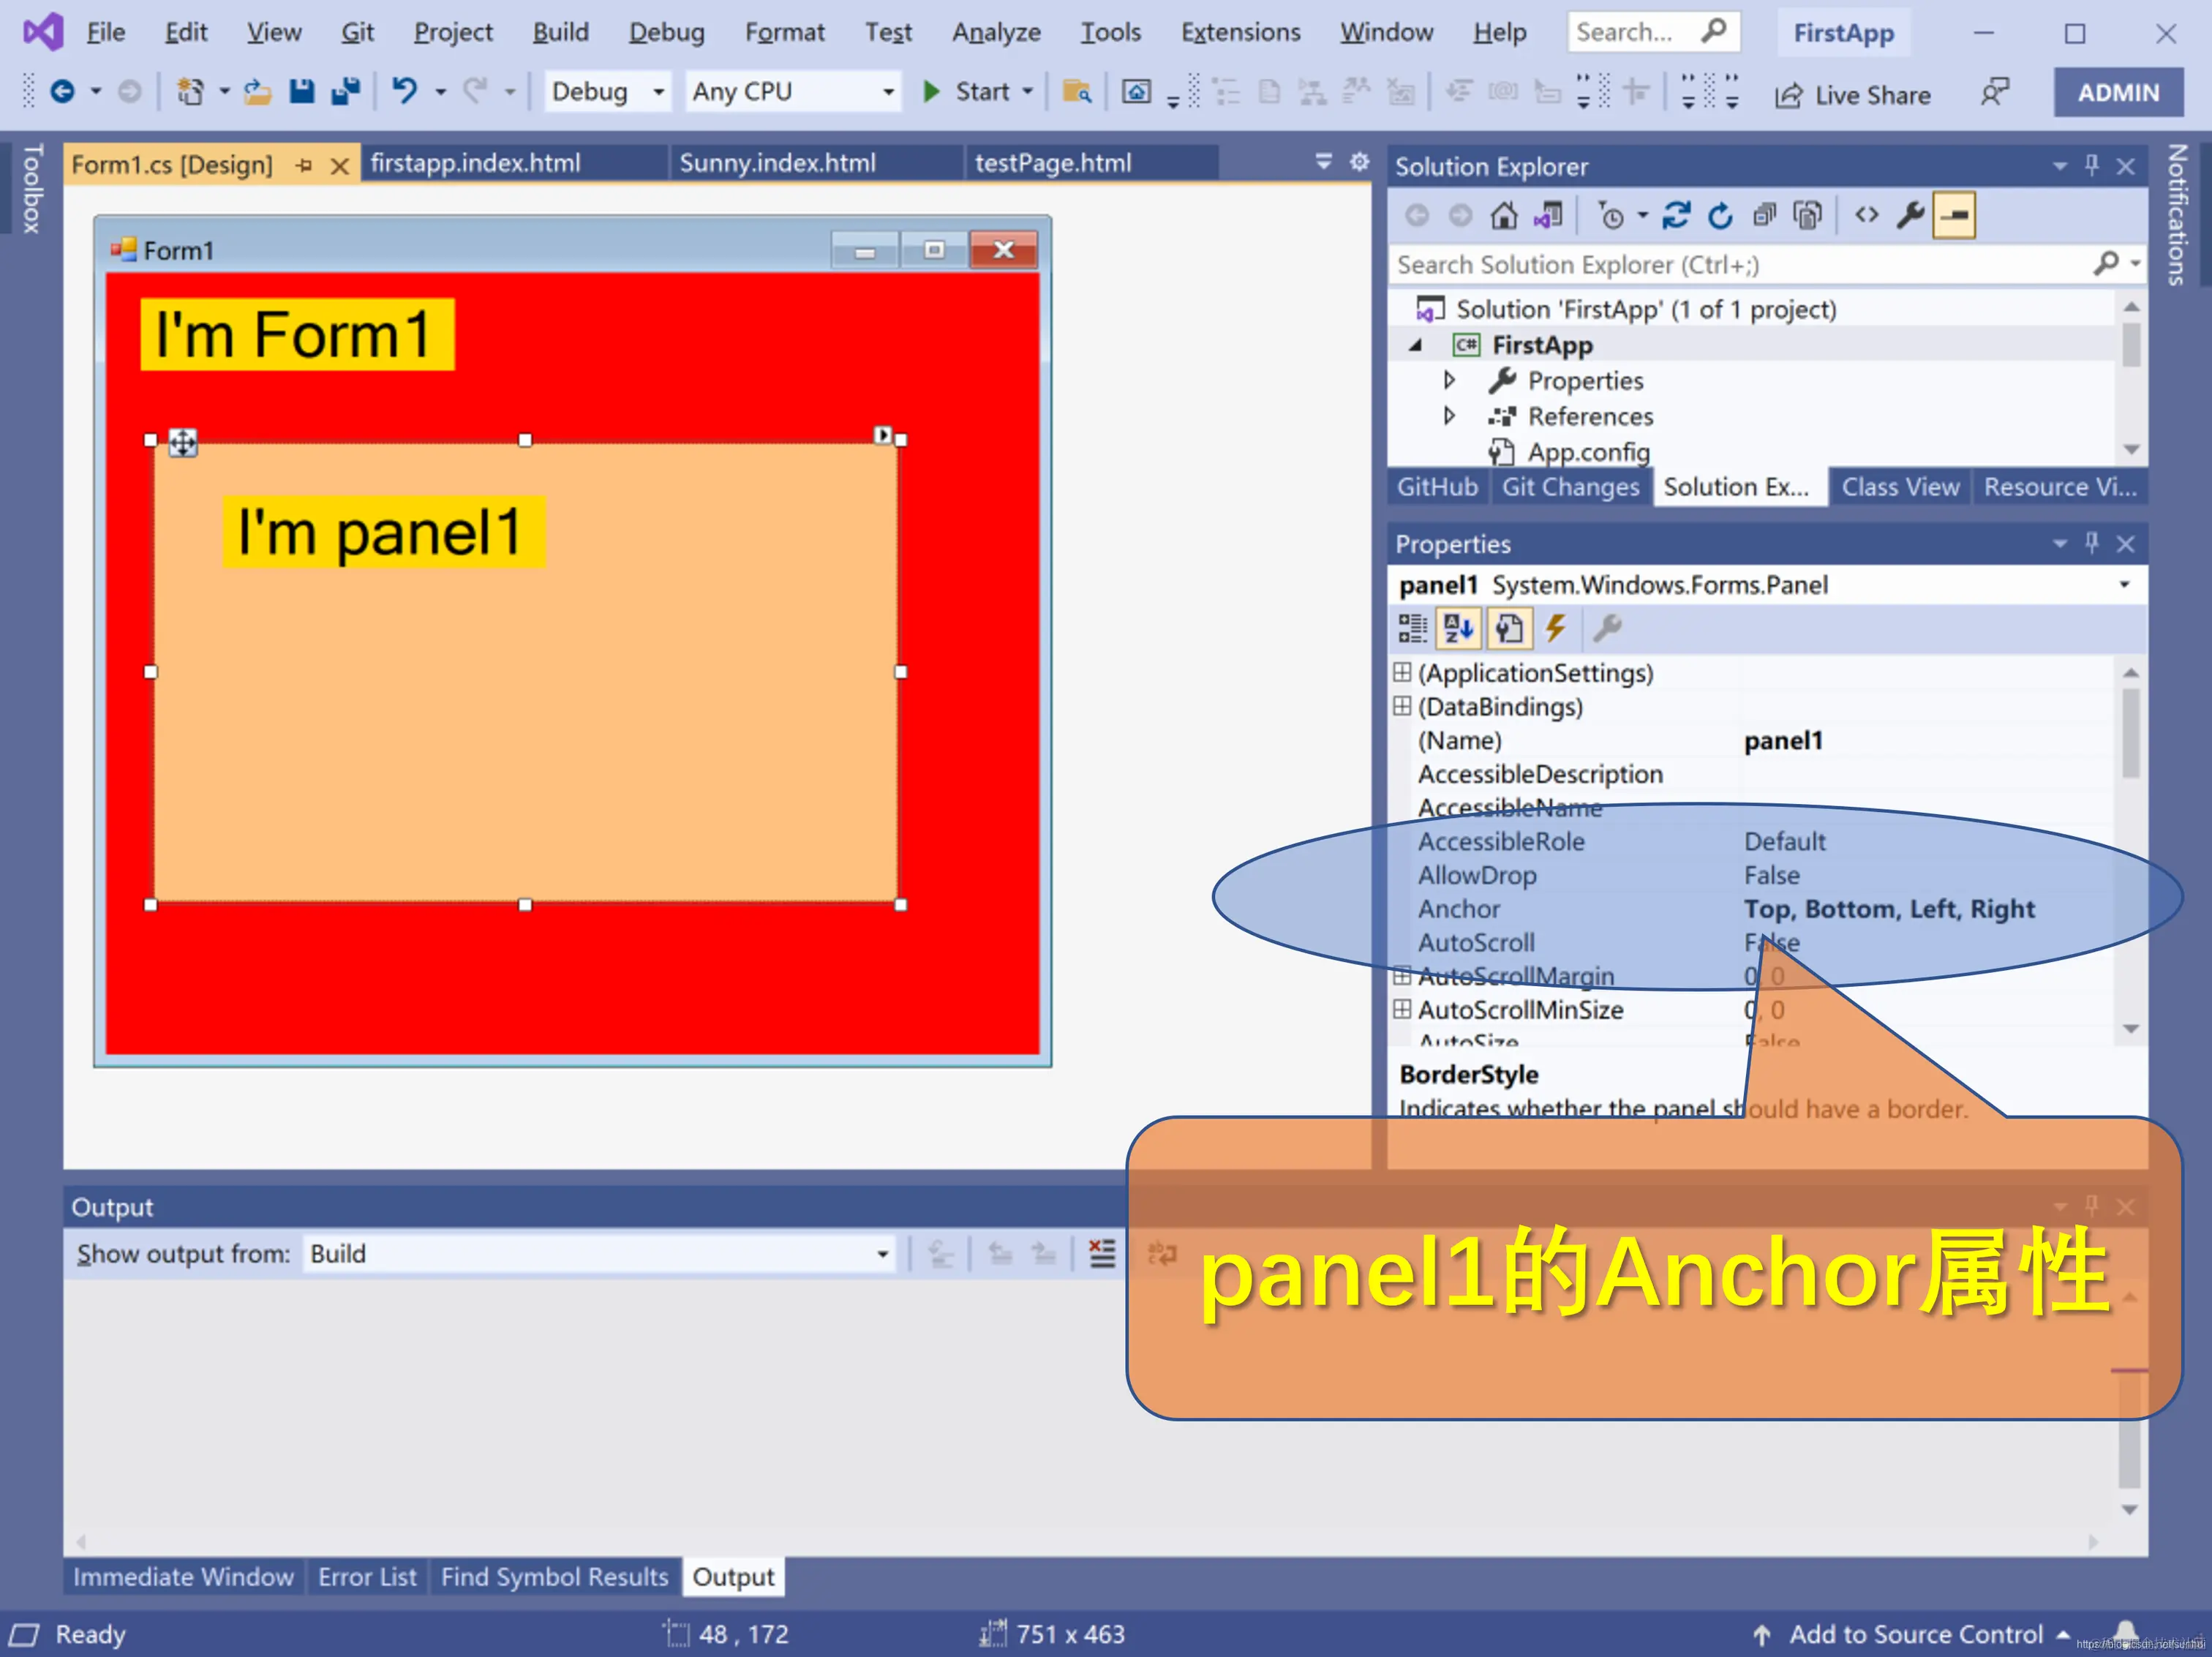Toggle the Alphabetical sort in Properties
The height and width of the screenshot is (1657, 2212).
[x=1458, y=628]
